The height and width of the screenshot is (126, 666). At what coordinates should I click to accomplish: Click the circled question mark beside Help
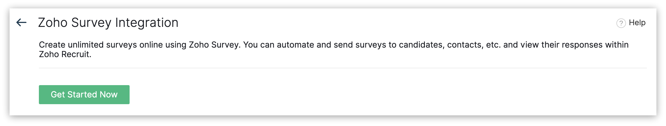coord(621,23)
